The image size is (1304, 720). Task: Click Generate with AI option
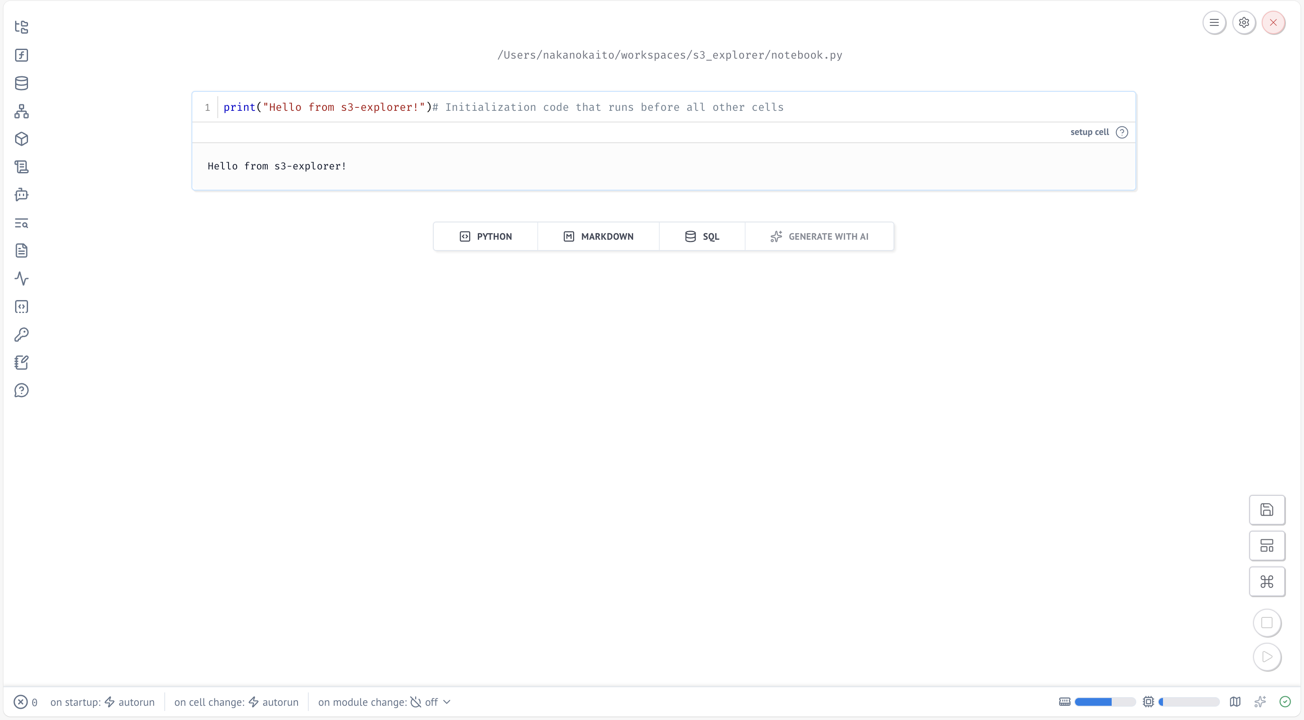pos(819,236)
